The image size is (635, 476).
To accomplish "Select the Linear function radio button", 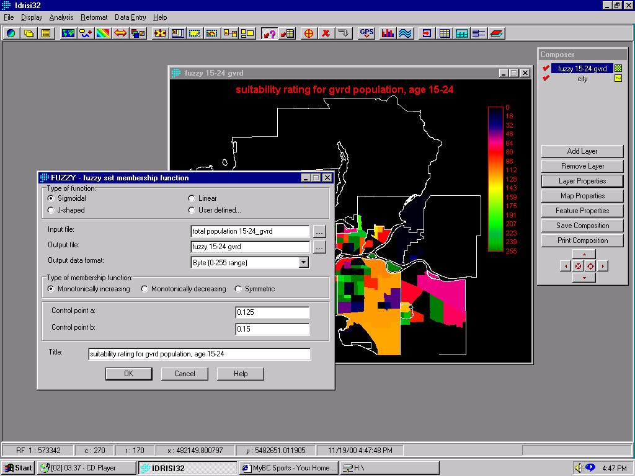I will point(192,198).
